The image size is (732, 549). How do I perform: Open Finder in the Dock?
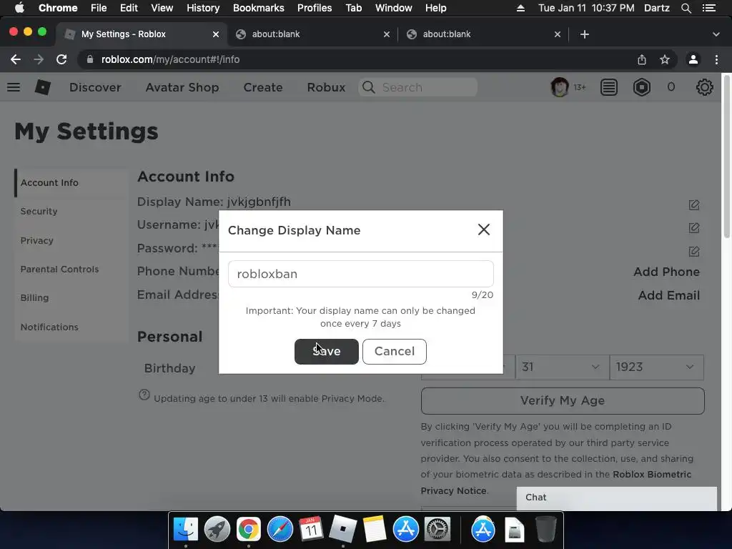click(x=186, y=530)
